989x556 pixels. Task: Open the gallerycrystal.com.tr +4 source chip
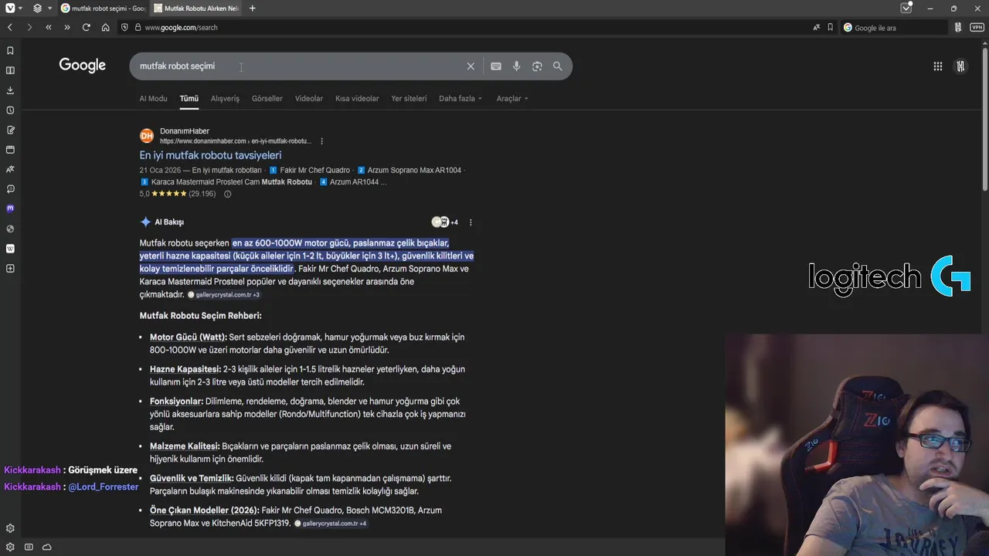click(331, 524)
